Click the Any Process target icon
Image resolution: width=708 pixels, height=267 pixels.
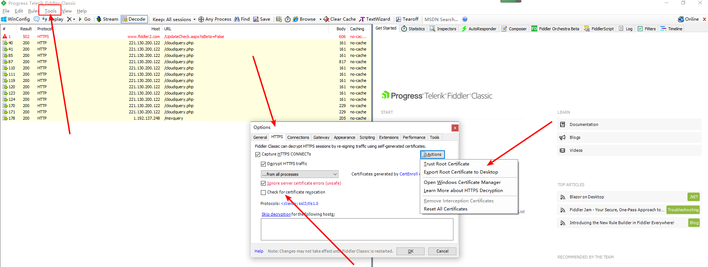point(201,19)
